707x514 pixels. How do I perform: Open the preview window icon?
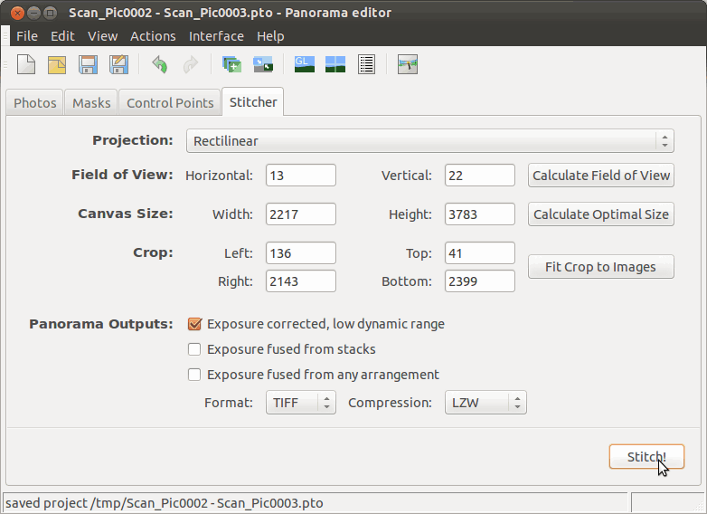(263, 64)
